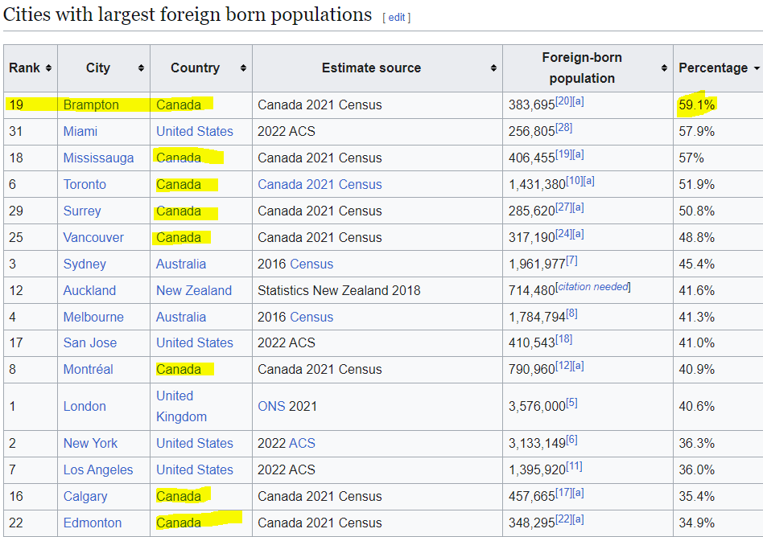This screenshot has height=537, width=763.
Task: Toggle Percentage column descending sort arrow
Action: pos(756,68)
